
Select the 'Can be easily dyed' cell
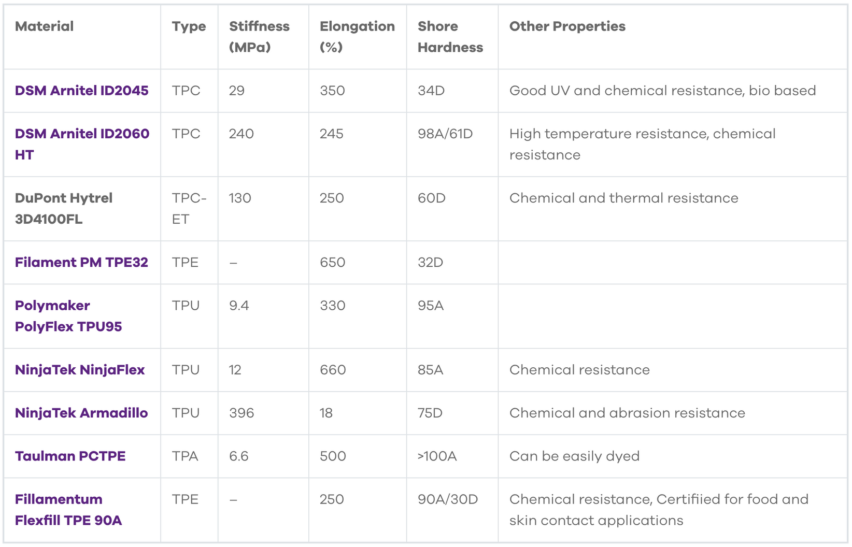tap(574, 456)
